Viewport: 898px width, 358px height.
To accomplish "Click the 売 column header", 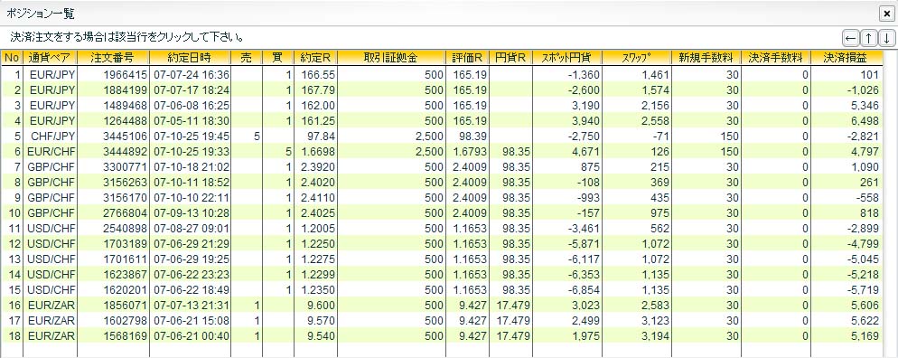I will [x=247, y=57].
